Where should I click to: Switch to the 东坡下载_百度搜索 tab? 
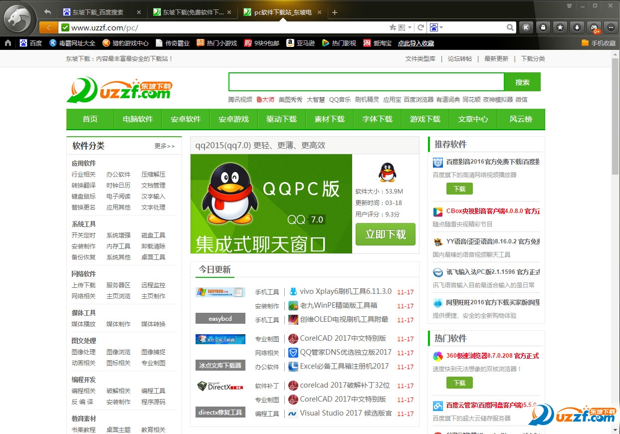[x=98, y=12]
